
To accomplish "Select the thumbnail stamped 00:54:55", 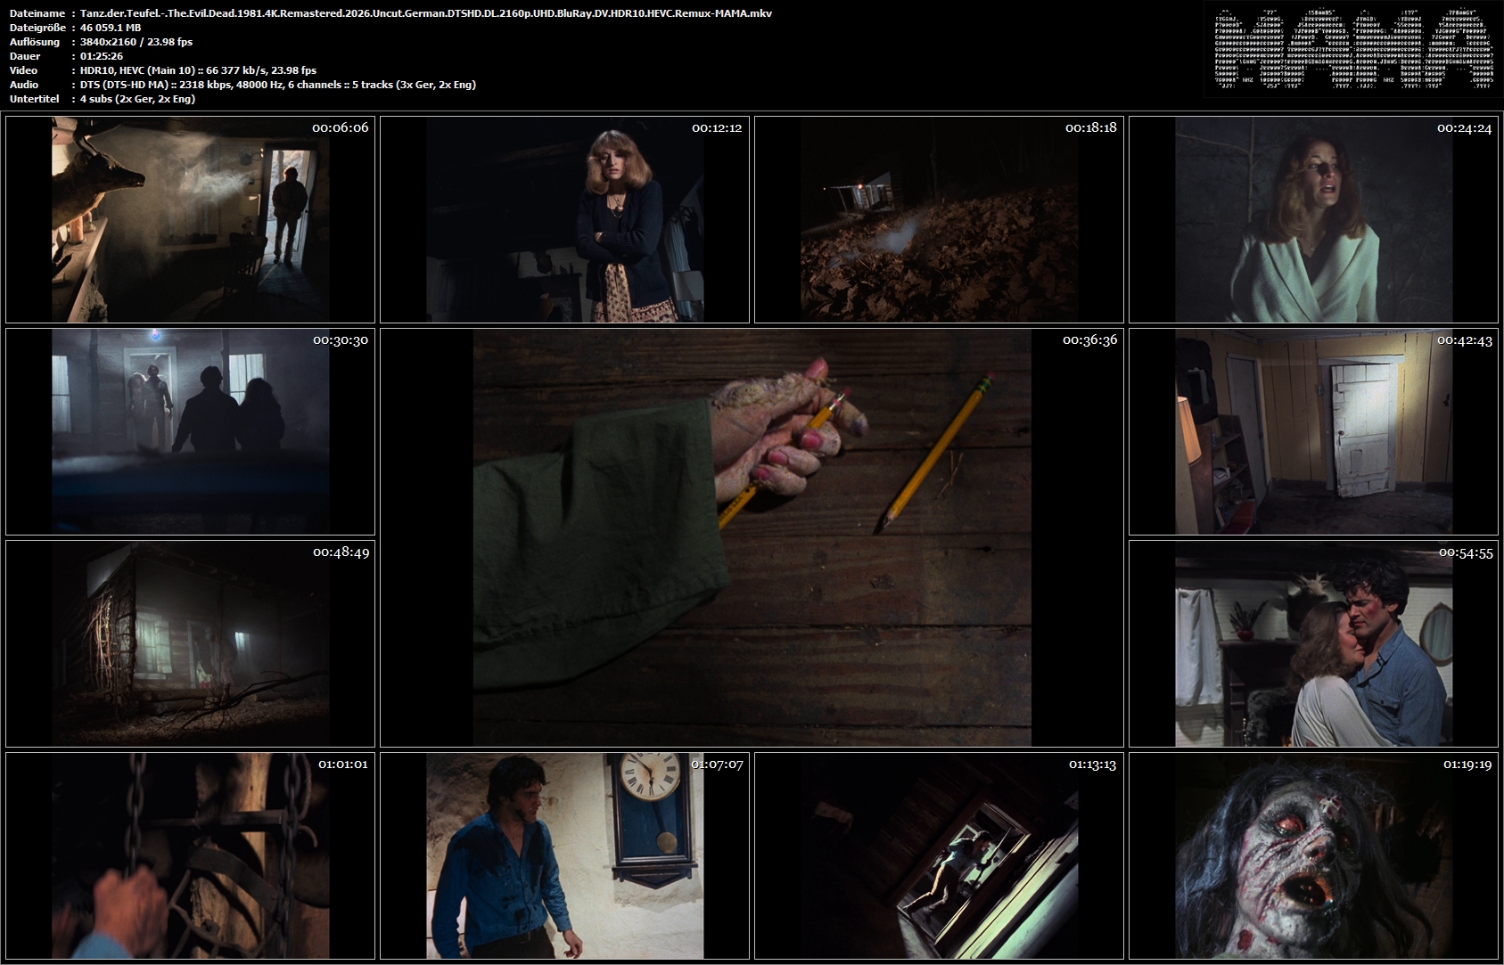I will click(x=1313, y=643).
